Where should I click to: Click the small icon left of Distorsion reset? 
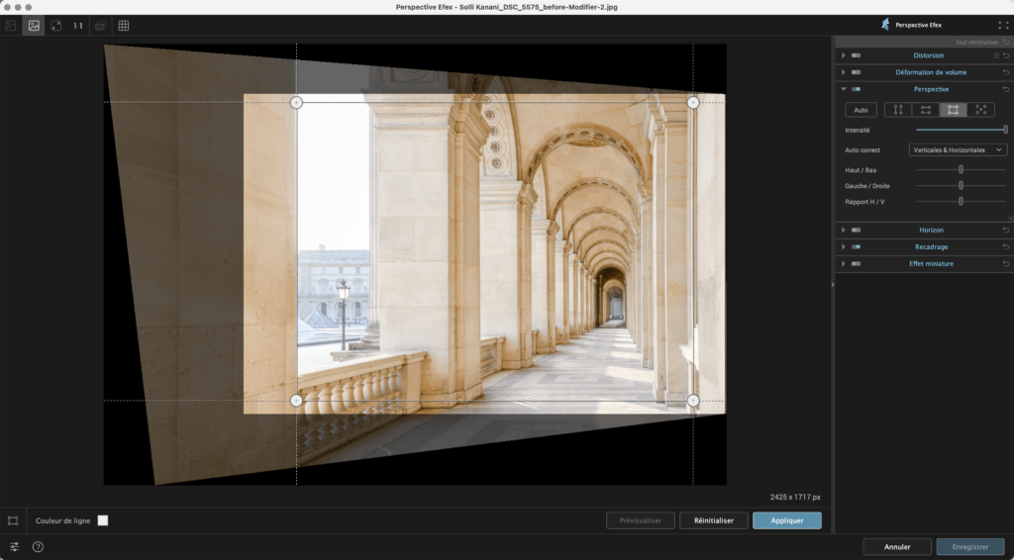coord(996,55)
